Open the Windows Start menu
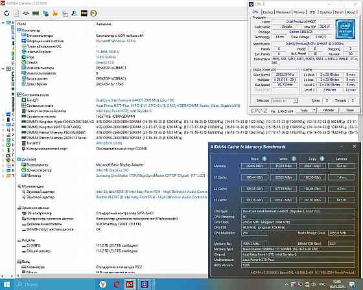 click(6, 284)
